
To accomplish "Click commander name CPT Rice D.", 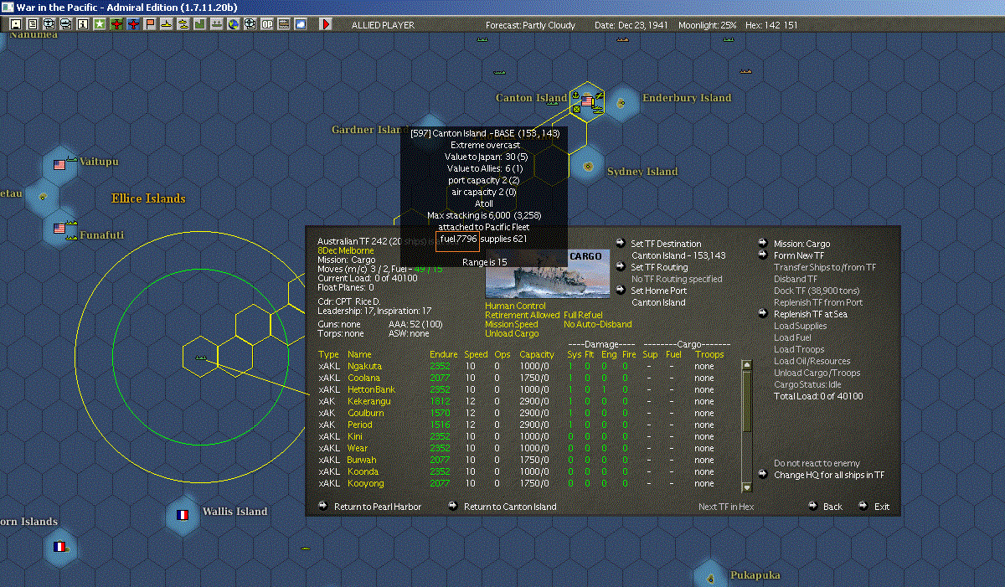I will [358, 301].
